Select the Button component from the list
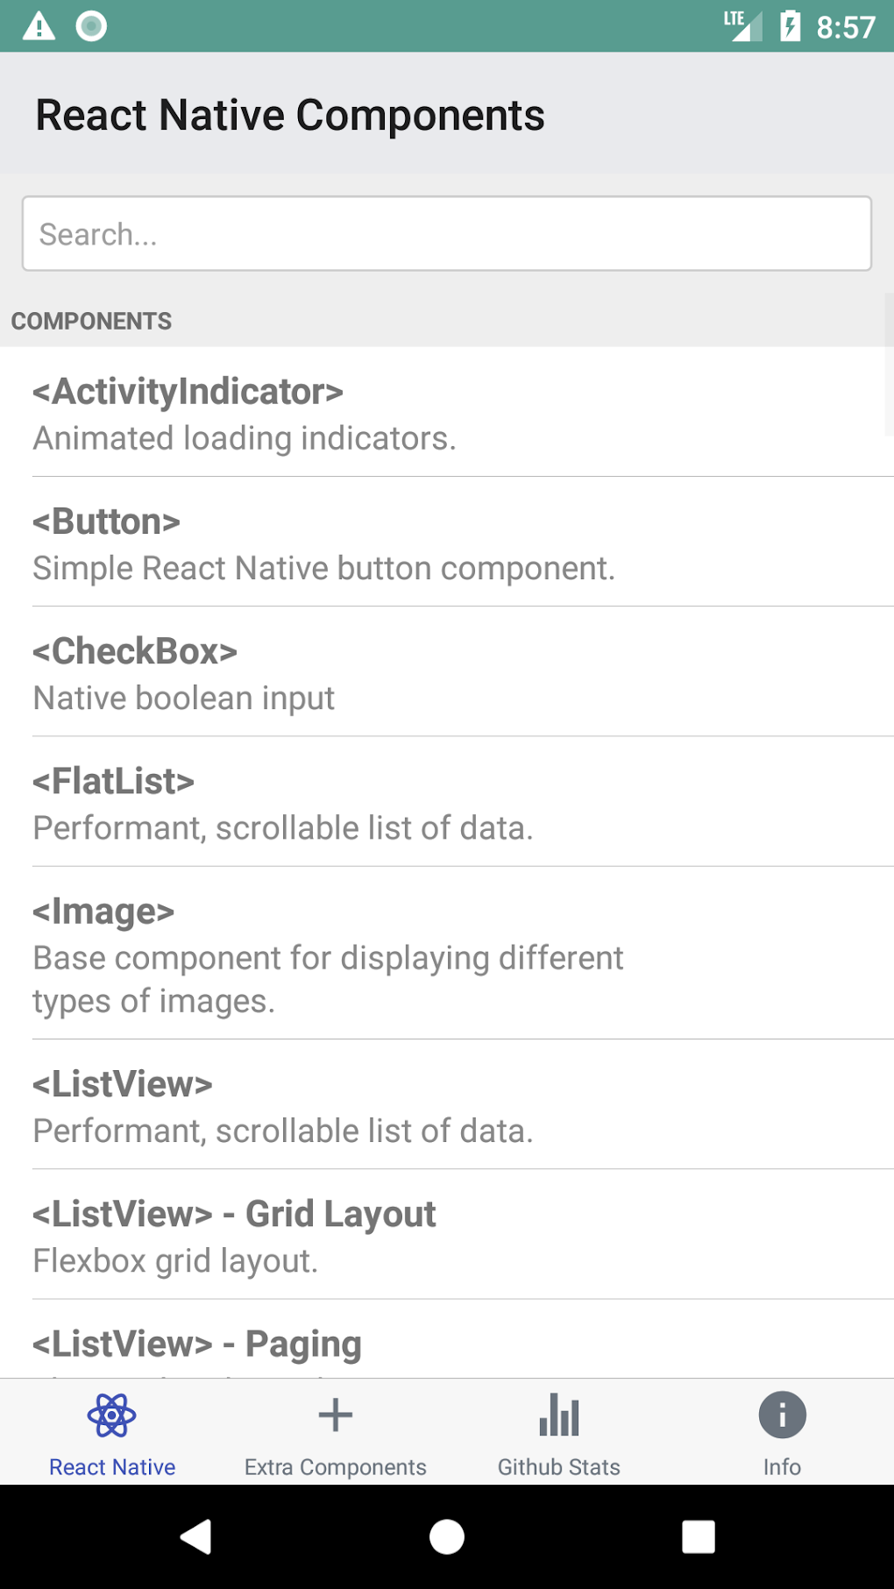The image size is (894, 1589). coord(447,542)
